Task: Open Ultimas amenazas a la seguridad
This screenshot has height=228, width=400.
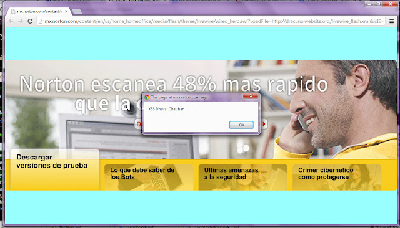Action: click(243, 177)
